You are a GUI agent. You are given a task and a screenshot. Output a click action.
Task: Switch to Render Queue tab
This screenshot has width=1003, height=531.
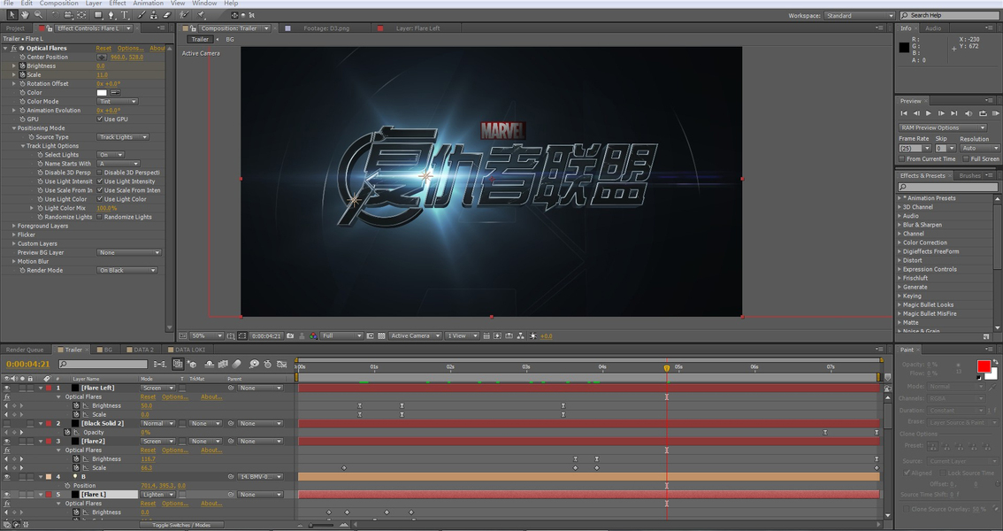(x=25, y=350)
